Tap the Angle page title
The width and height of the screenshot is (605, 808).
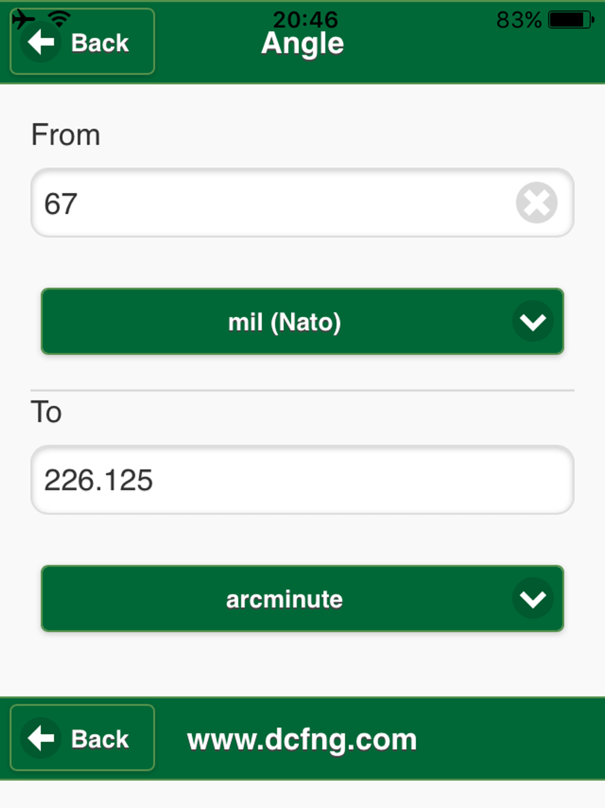pos(302,44)
